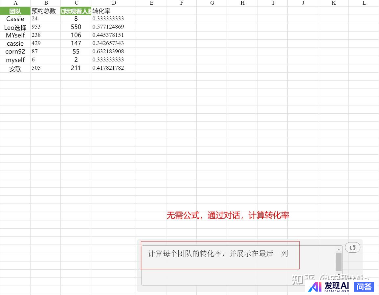Click the cell with value 147
This screenshot has width=379, height=295.
tap(76, 43)
